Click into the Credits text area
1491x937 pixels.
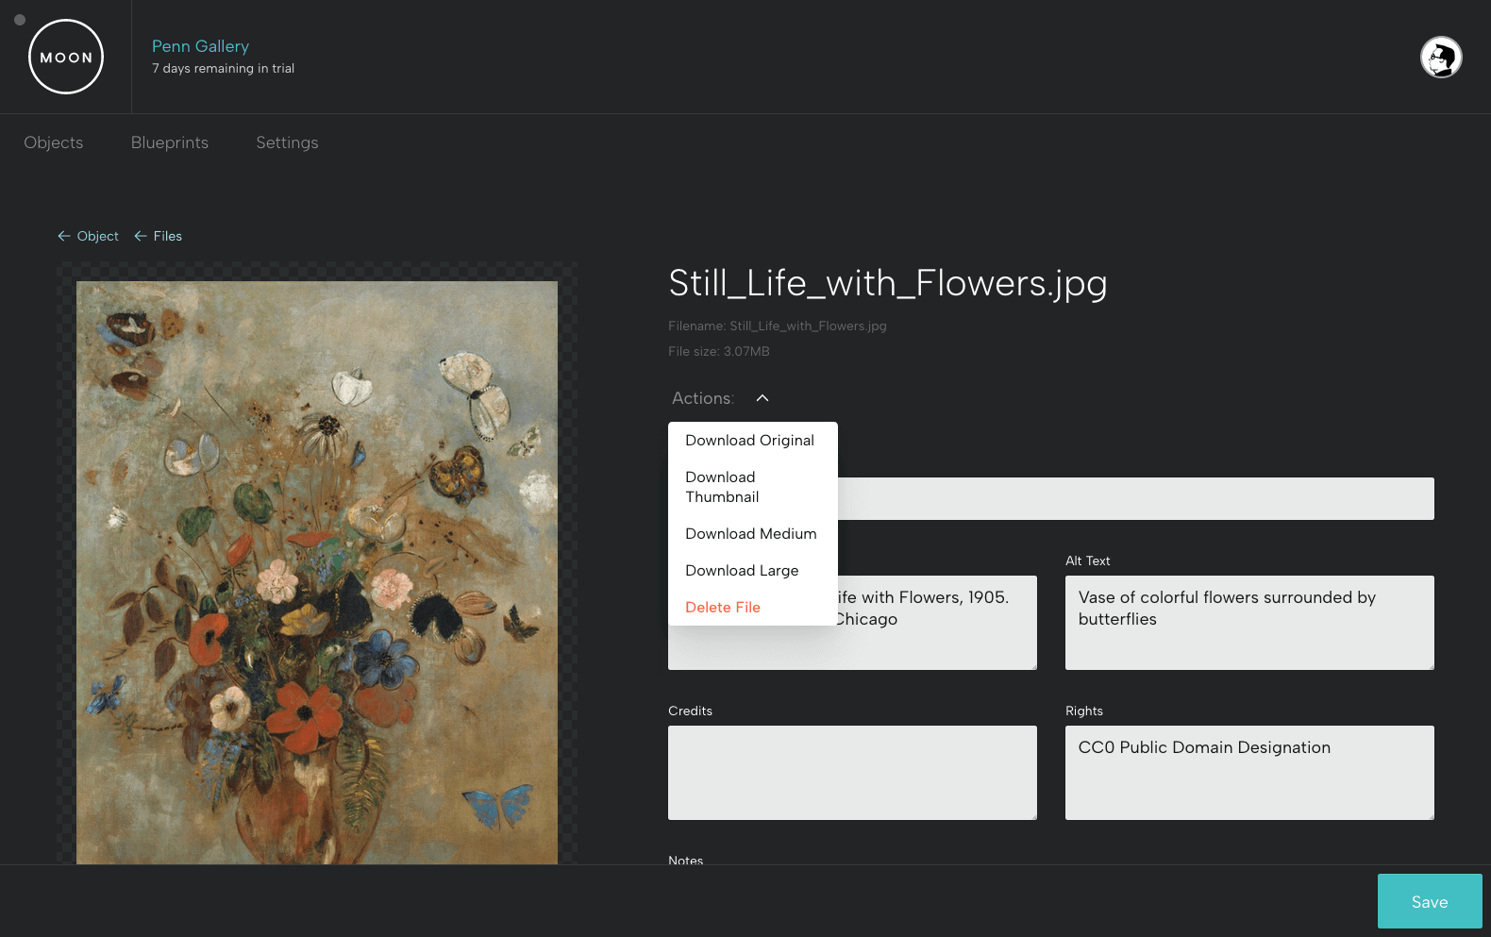pyautogui.click(x=852, y=773)
